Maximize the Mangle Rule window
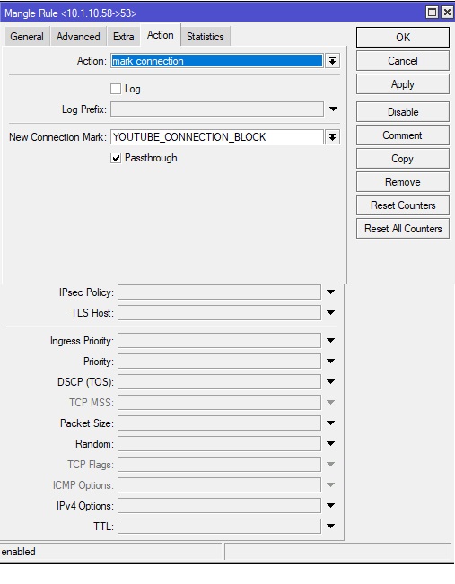The image size is (455, 584). (432, 13)
